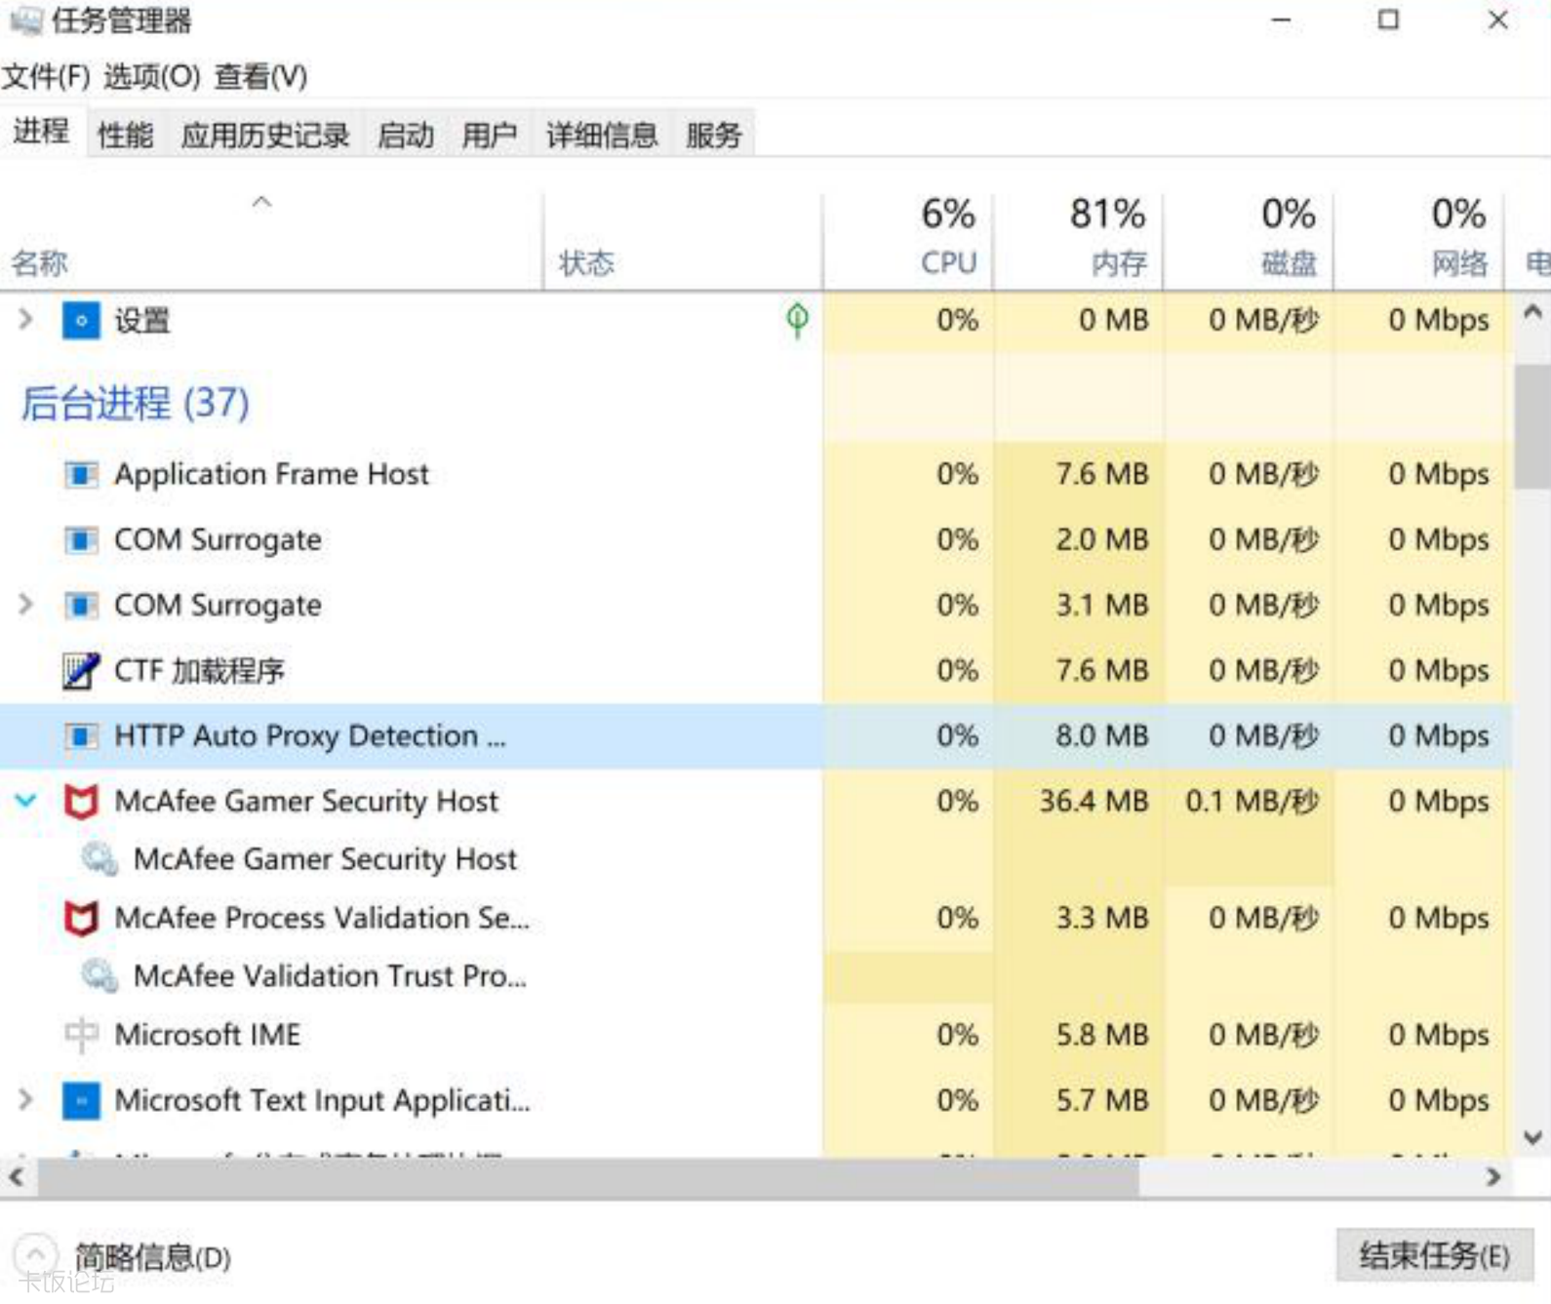Screen dimensions: 1551x1304
Task: Click the McAfee Validation Trust gear icon
Action: [99, 975]
